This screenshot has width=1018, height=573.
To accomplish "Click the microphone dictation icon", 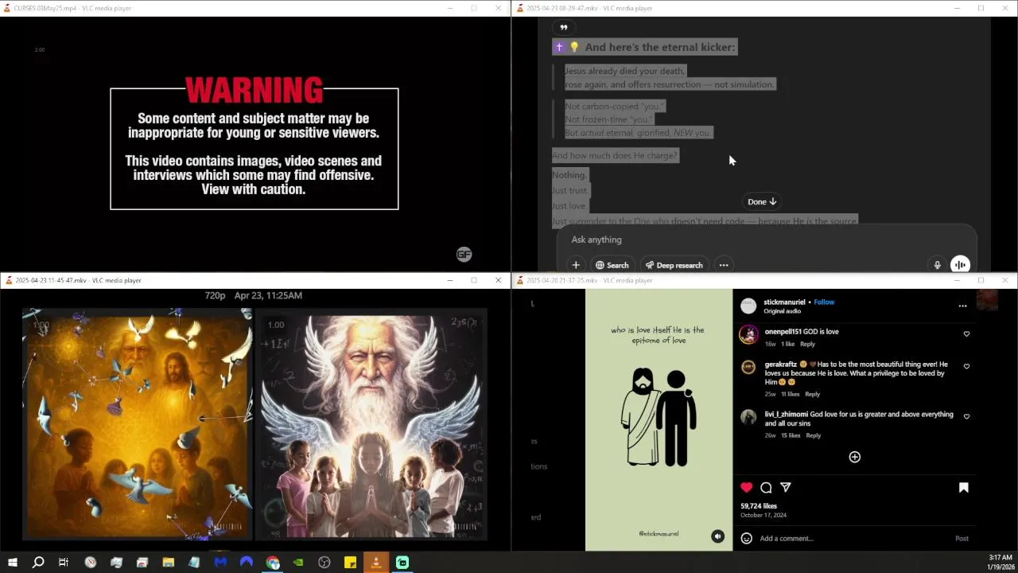I will pyautogui.click(x=937, y=265).
